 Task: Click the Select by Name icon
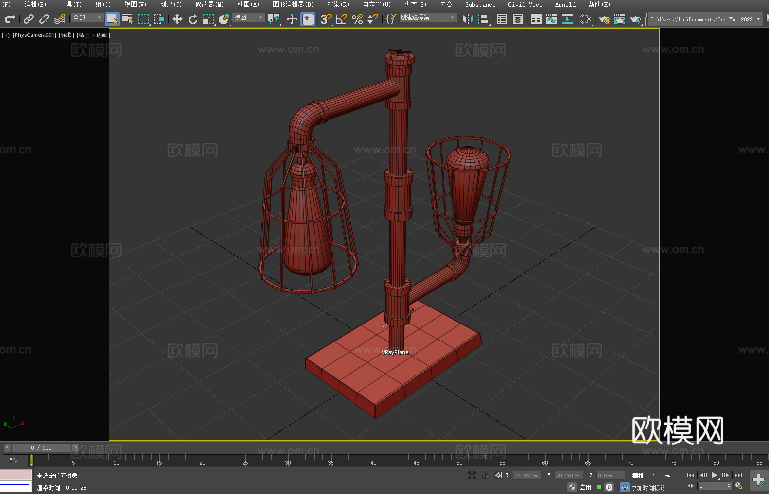click(127, 19)
